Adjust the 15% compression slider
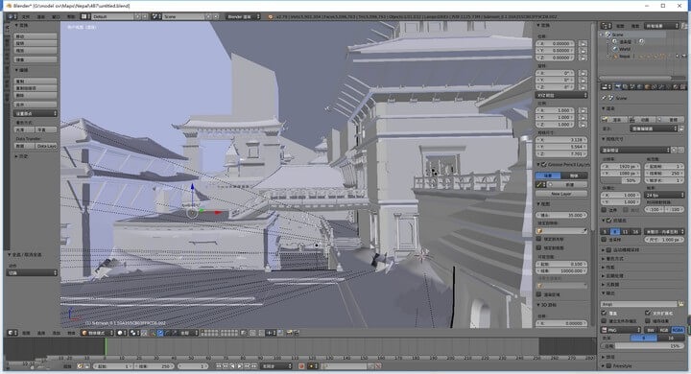Screen dimensions: 691x374 point(642,346)
